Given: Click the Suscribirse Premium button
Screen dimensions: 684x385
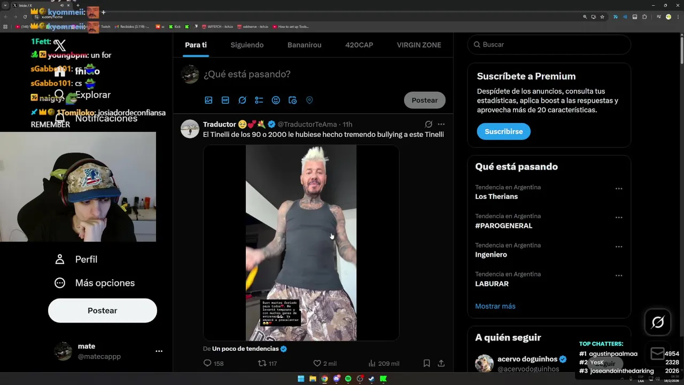Looking at the screenshot, I should click(503, 132).
